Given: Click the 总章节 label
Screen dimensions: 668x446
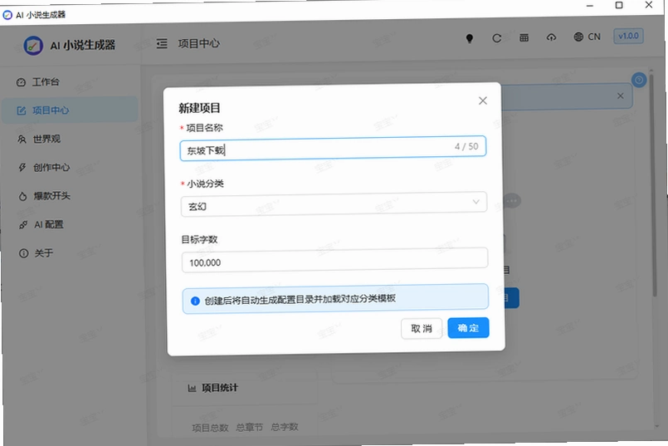Looking at the screenshot, I should pyautogui.click(x=249, y=427).
